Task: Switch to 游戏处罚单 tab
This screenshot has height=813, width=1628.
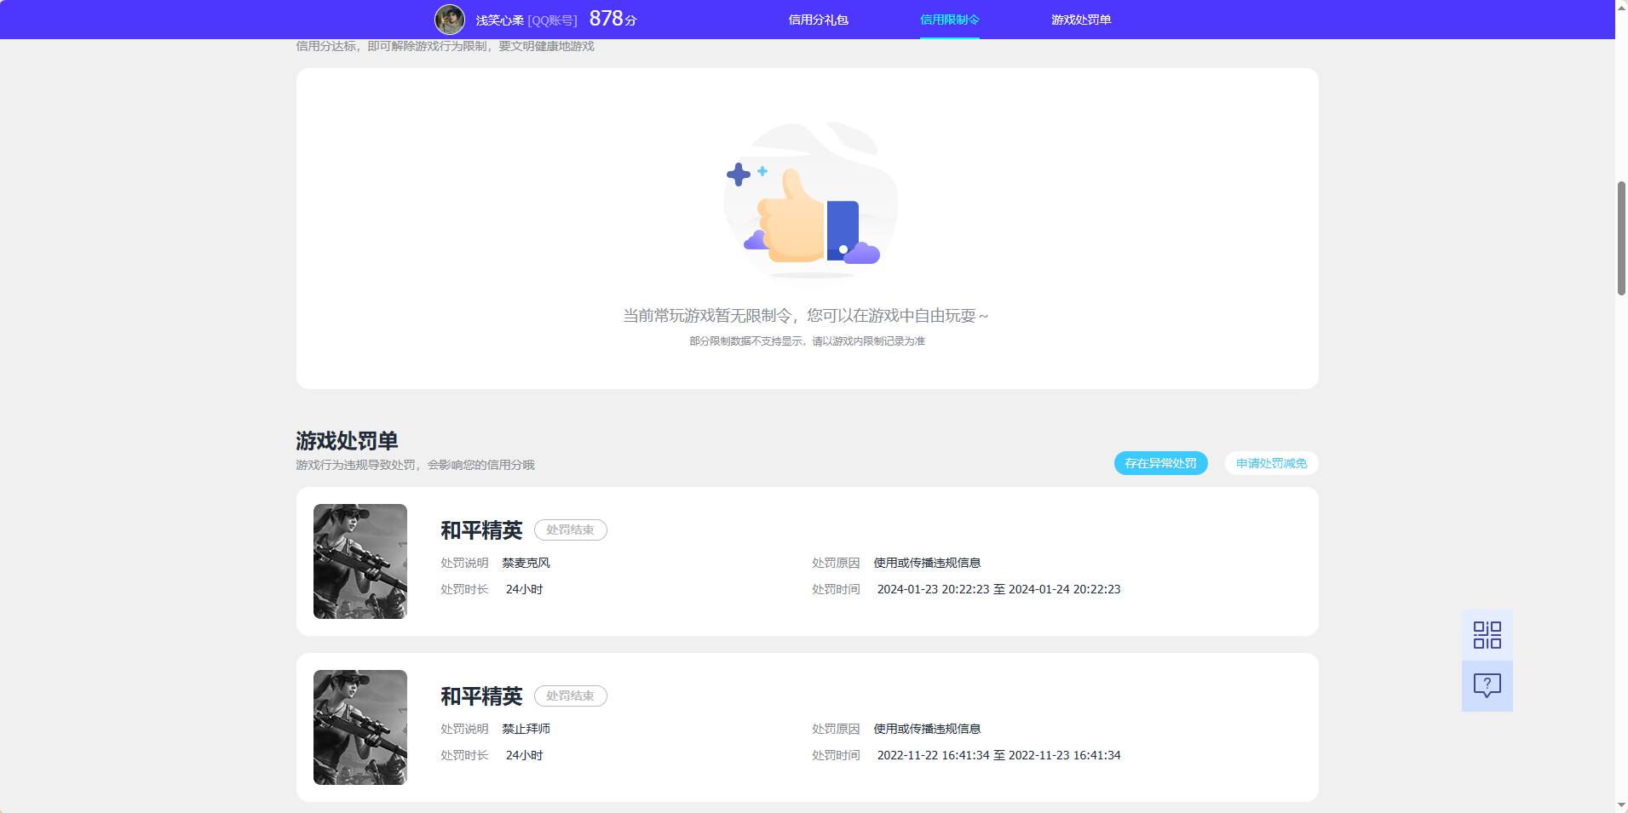Action: pyautogui.click(x=1081, y=20)
